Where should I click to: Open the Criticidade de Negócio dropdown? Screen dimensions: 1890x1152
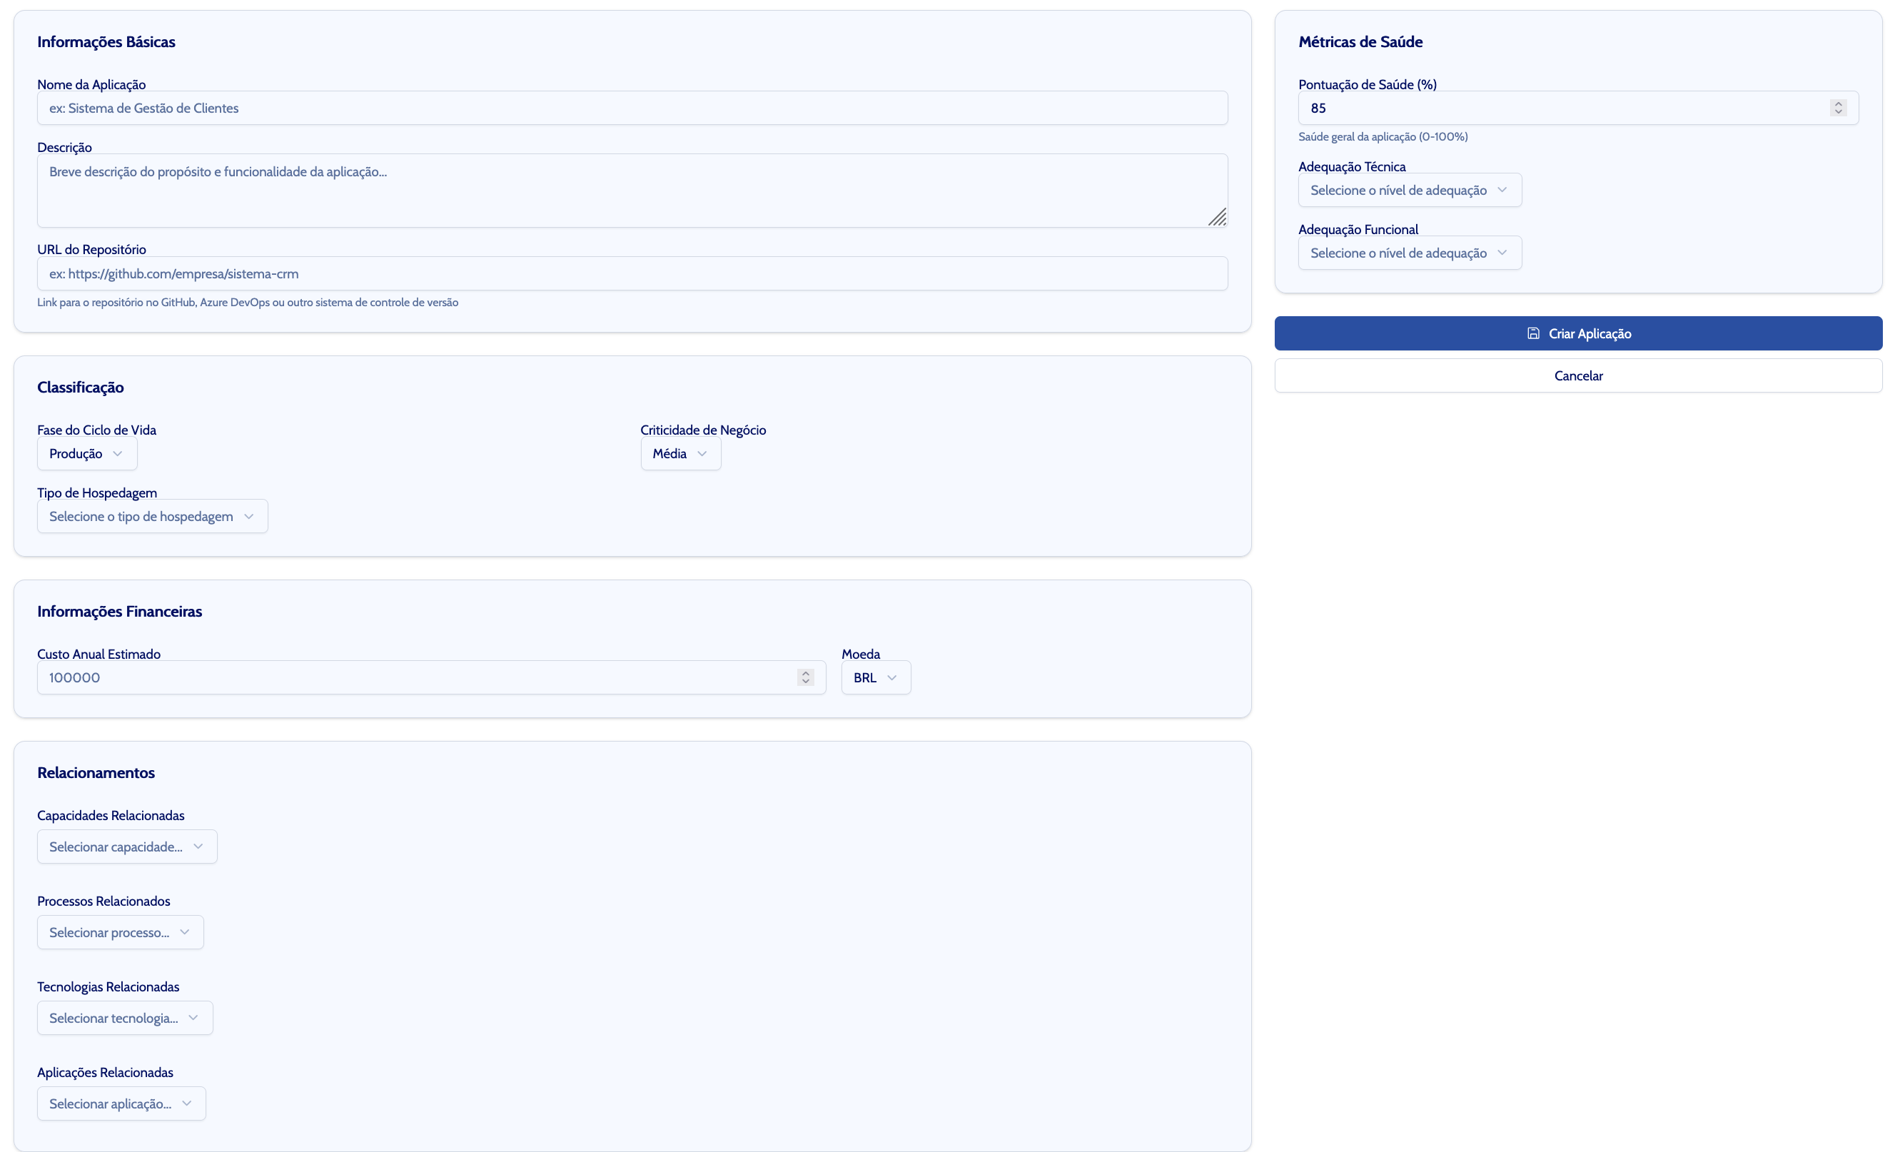pos(679,454)
